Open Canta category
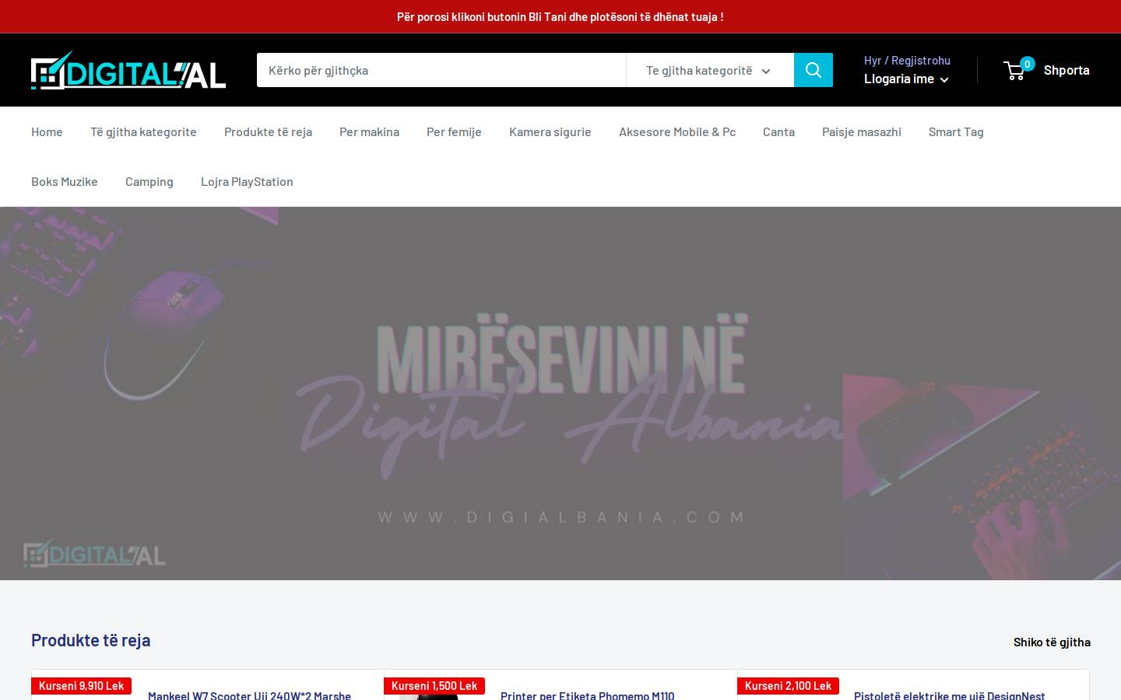Viewport: 1121px width, 700px height. (x=778, y=131)
